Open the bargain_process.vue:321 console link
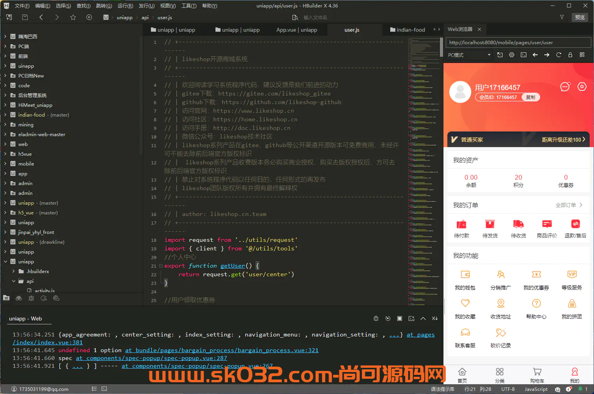The image size is (594, 394). pos(222,350)
